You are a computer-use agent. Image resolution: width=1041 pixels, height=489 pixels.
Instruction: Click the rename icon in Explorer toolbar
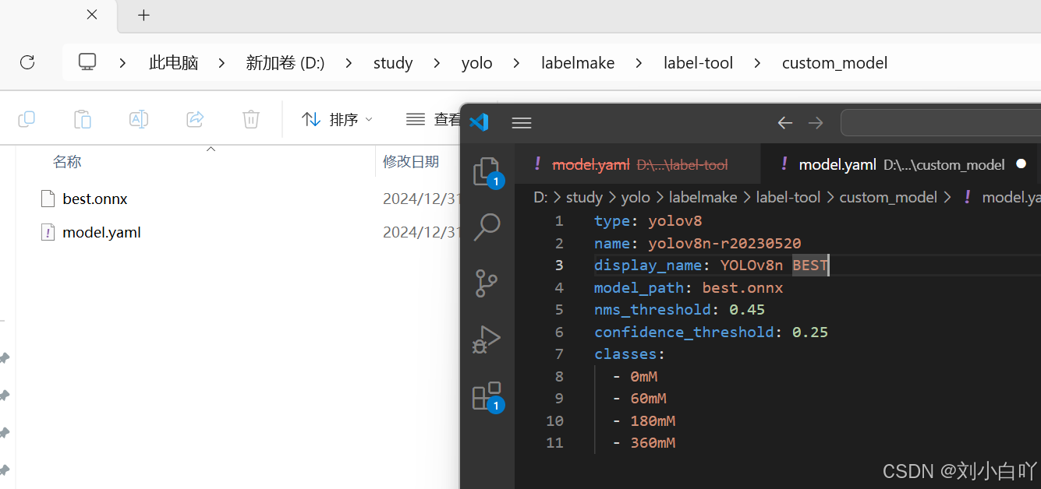[x=139, y=119]
